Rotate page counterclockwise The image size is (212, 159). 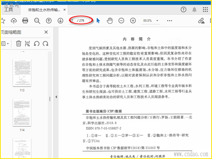click(x=37, y=43)
